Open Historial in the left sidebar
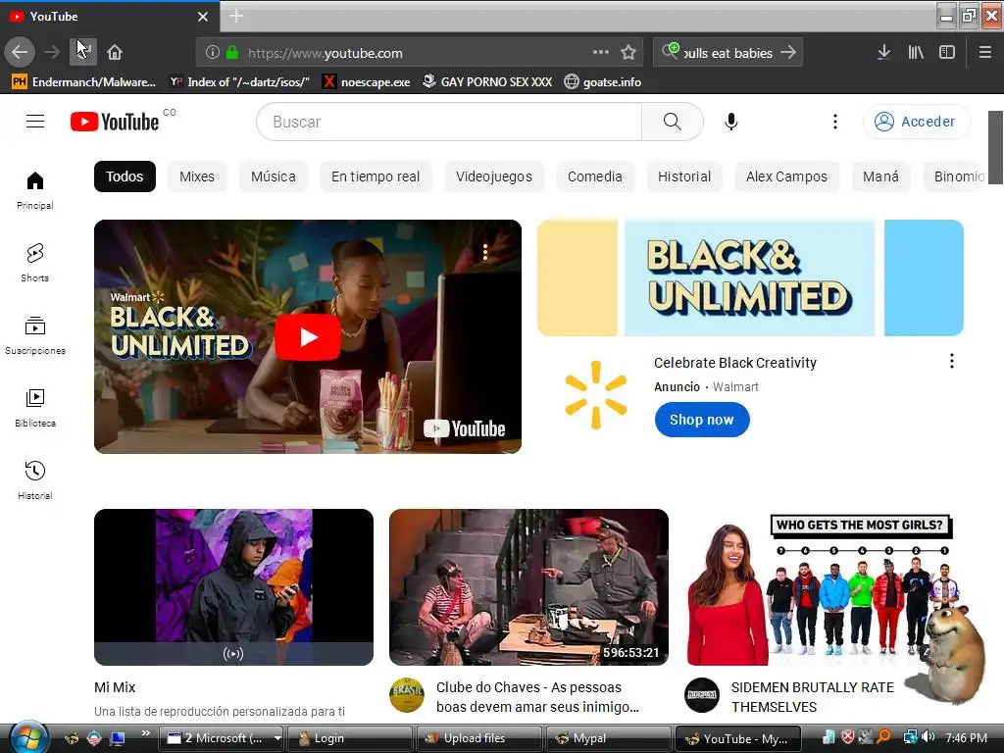 35,479
